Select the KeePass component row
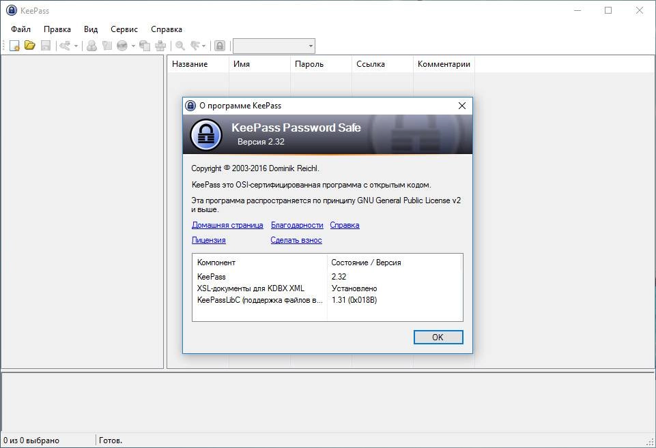656x448 pixels. (x=327, y=277)
